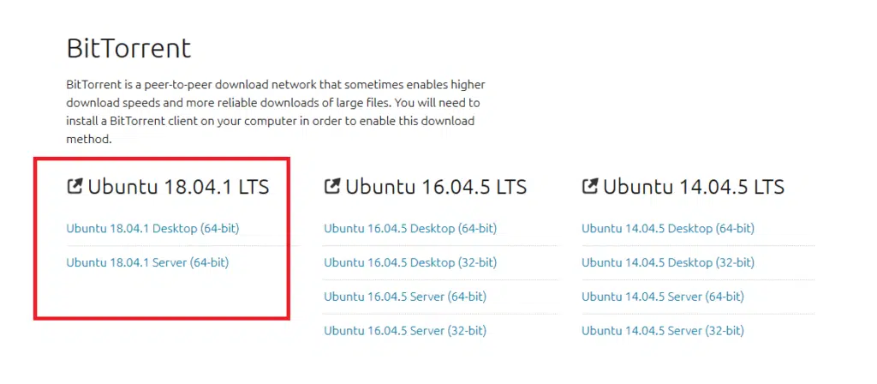The image size is (877, 384).
Task: Open the Ubuntu 14.04.5 LTS heading link
Action: click(694, 186)
